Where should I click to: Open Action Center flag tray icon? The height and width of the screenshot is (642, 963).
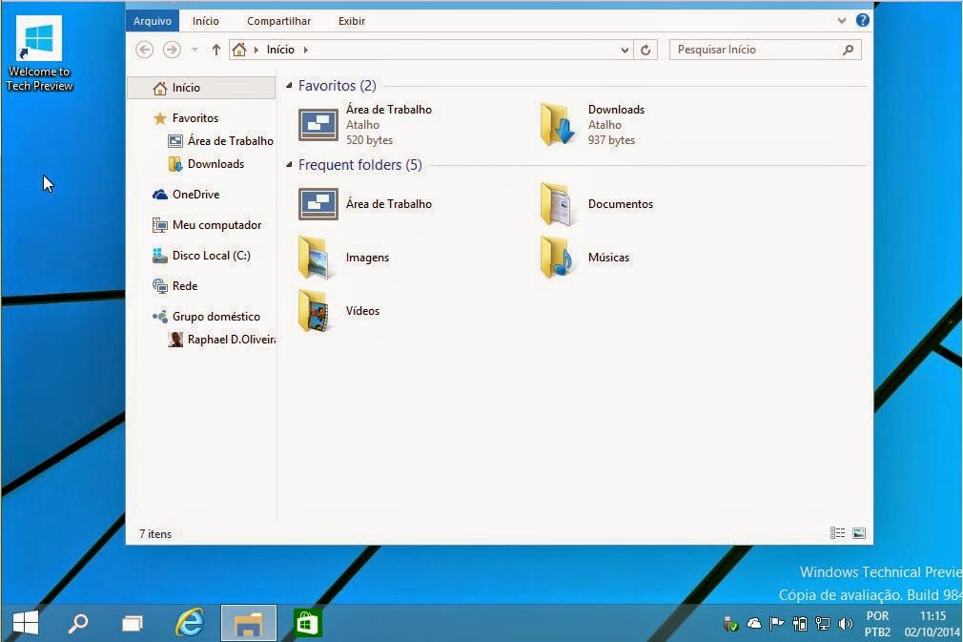tap(776, 624)
